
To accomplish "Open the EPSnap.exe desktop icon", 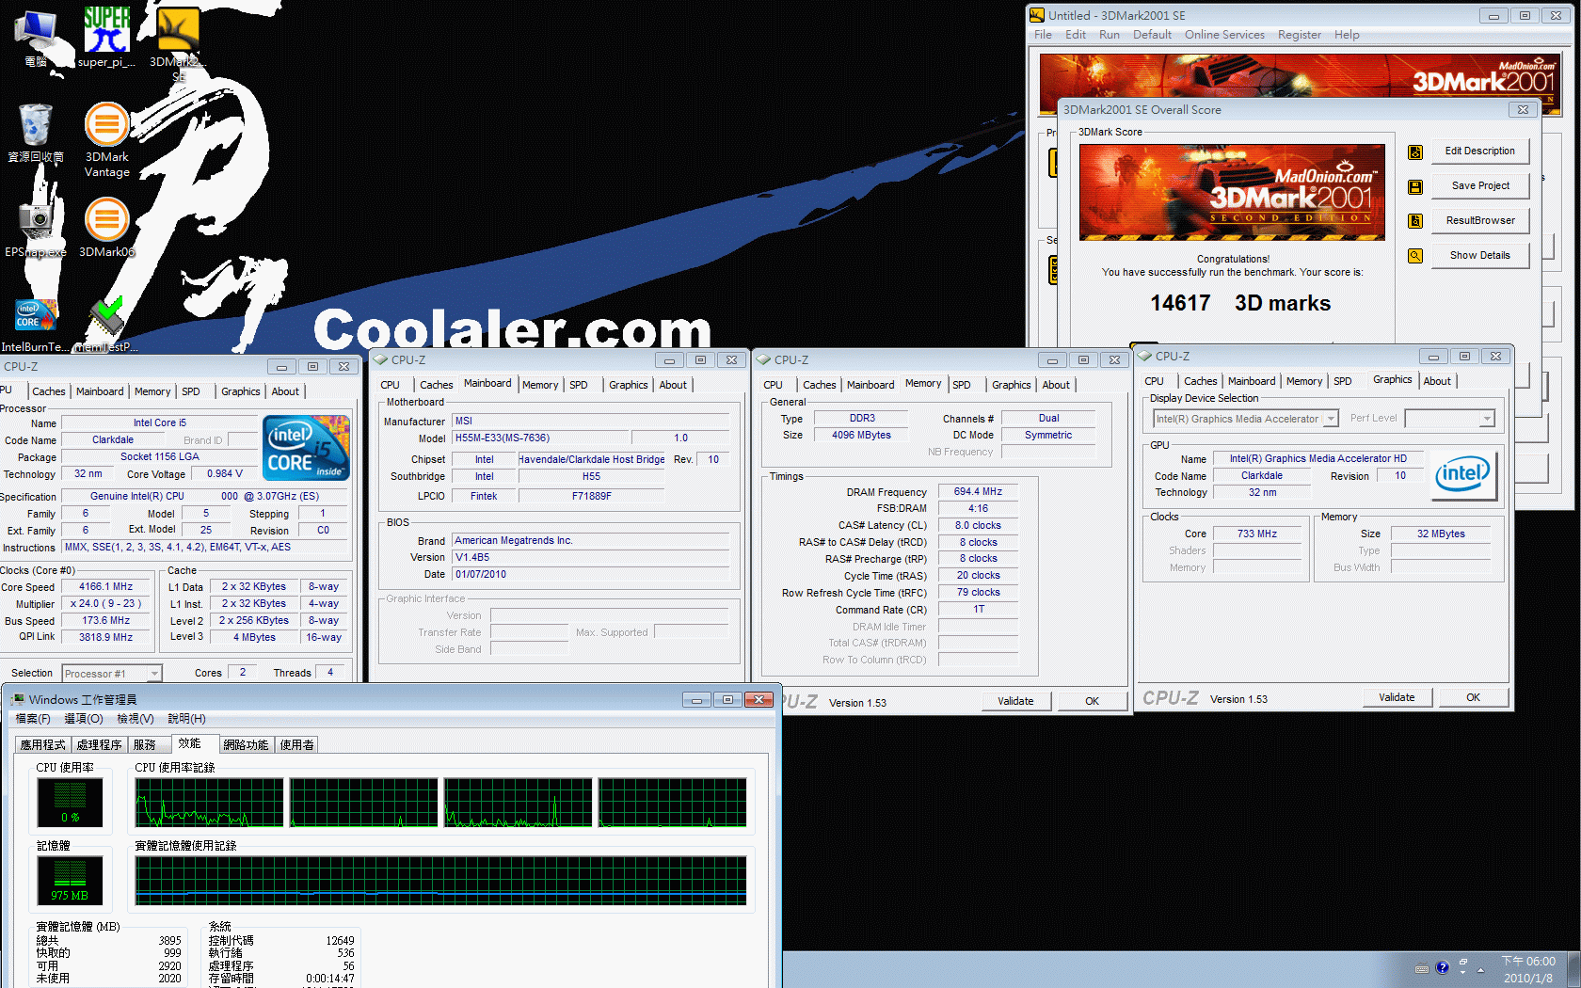I will [36, 229].
